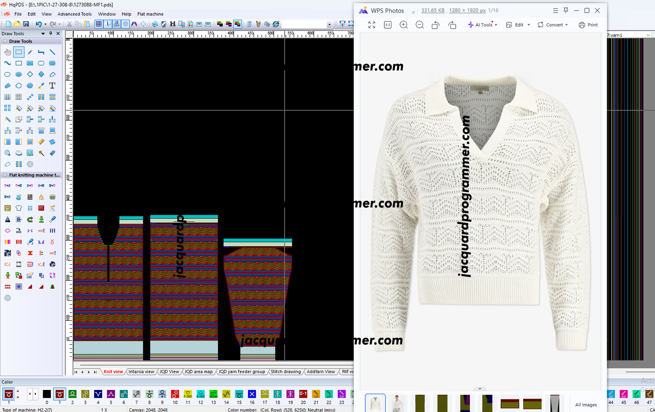Screen dimensions: 655x412
Task: Select the Pencil draw tool
Action: pyautogui.click(x=30, y=52)
